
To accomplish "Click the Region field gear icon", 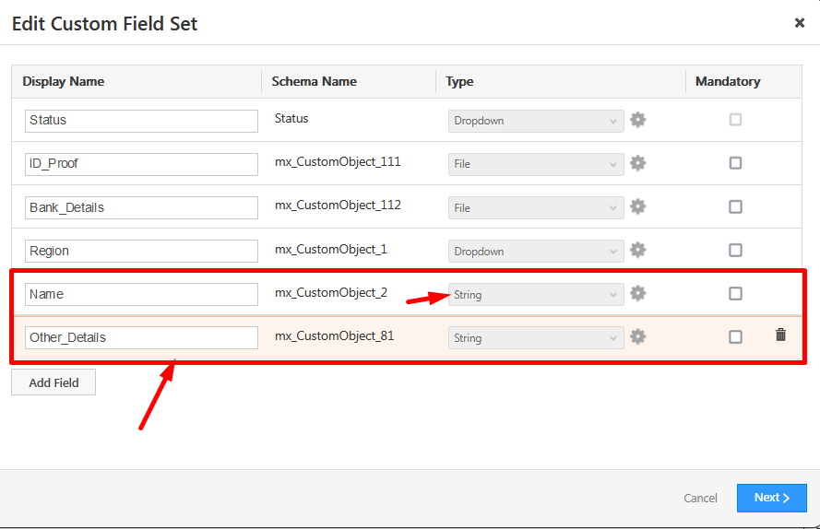I will (x=637, y=250).
